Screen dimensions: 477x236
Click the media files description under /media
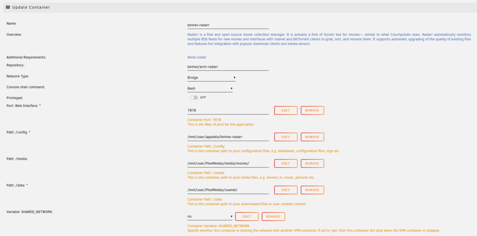[251, 177]
